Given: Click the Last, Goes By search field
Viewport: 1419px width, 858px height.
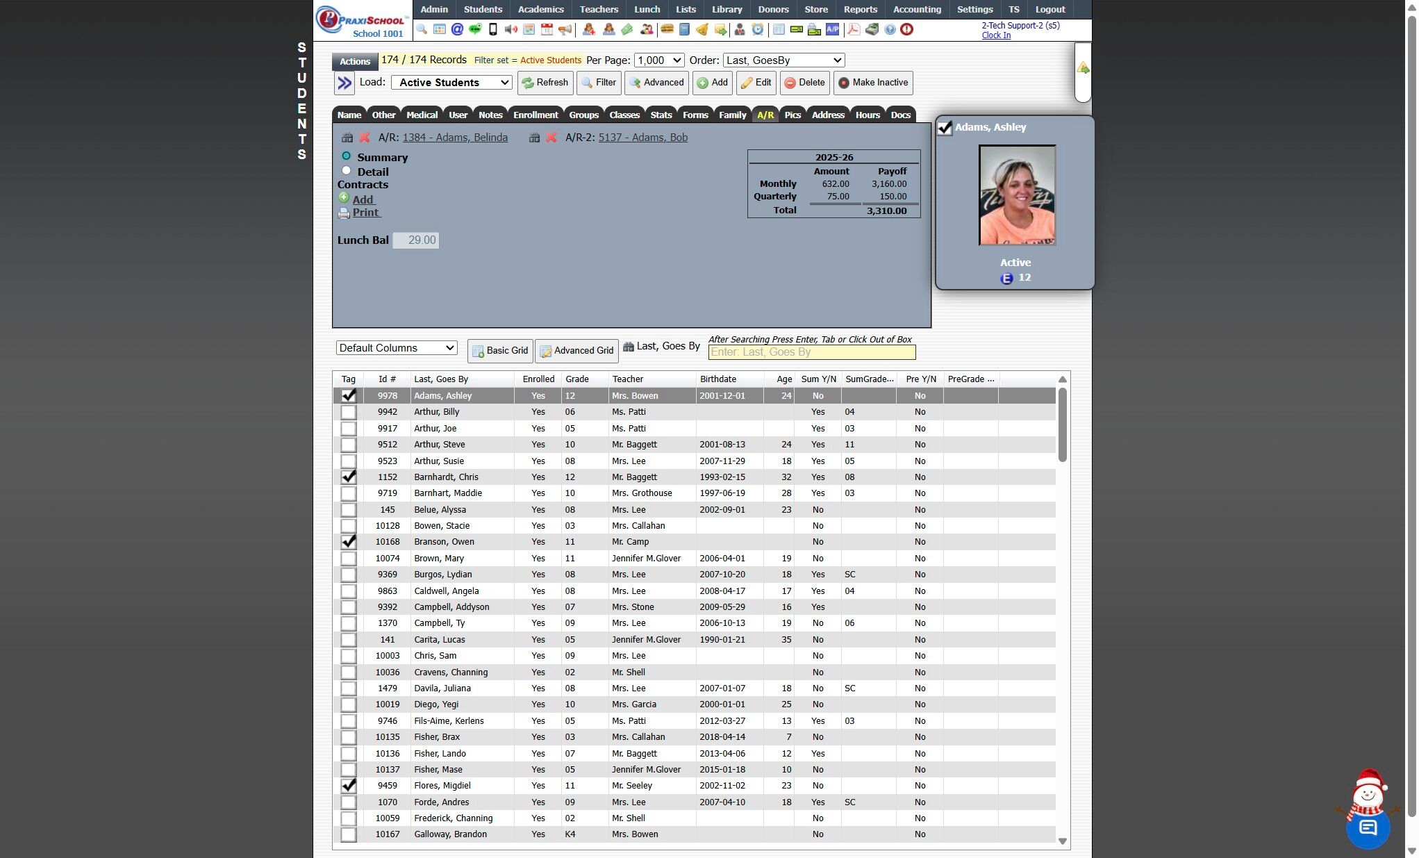Looking at the screenshot, I should tap(811, 352).
